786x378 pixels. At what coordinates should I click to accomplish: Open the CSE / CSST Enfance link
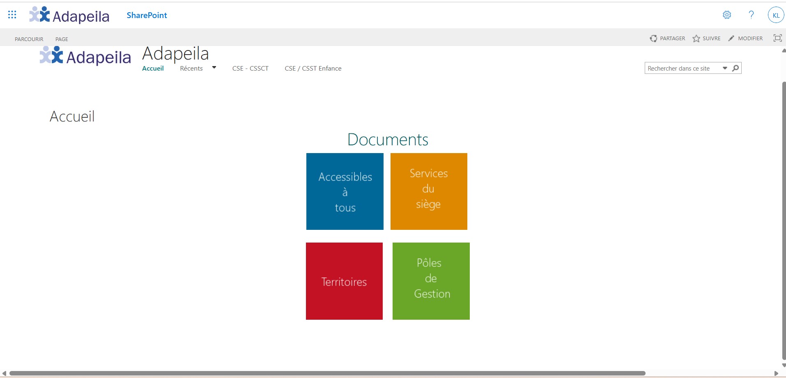(x=313, y=69)
